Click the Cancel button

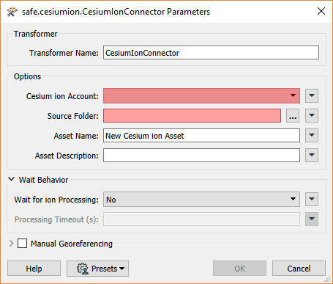299,269
